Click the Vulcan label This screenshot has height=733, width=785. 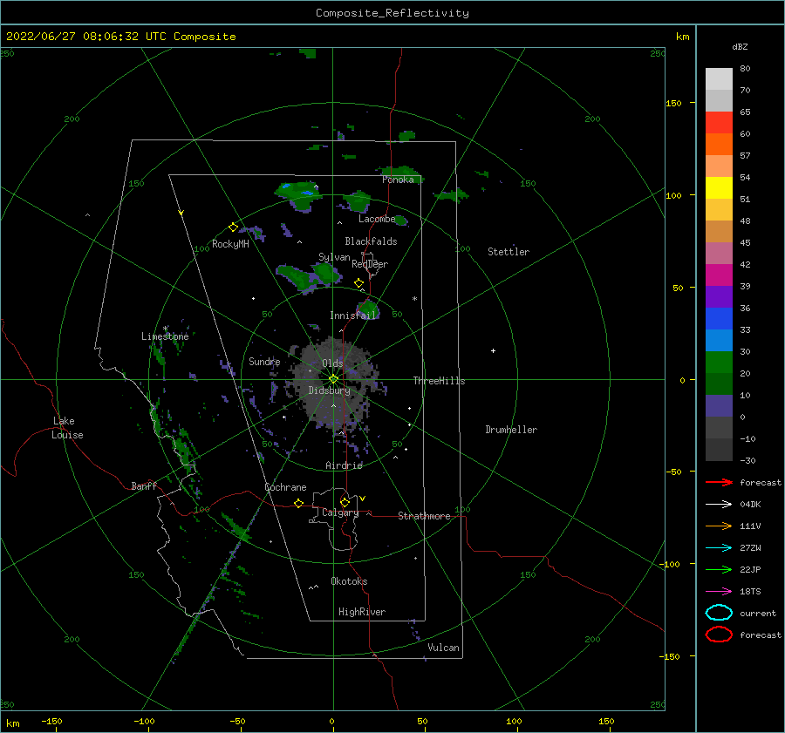click(444, 648)
